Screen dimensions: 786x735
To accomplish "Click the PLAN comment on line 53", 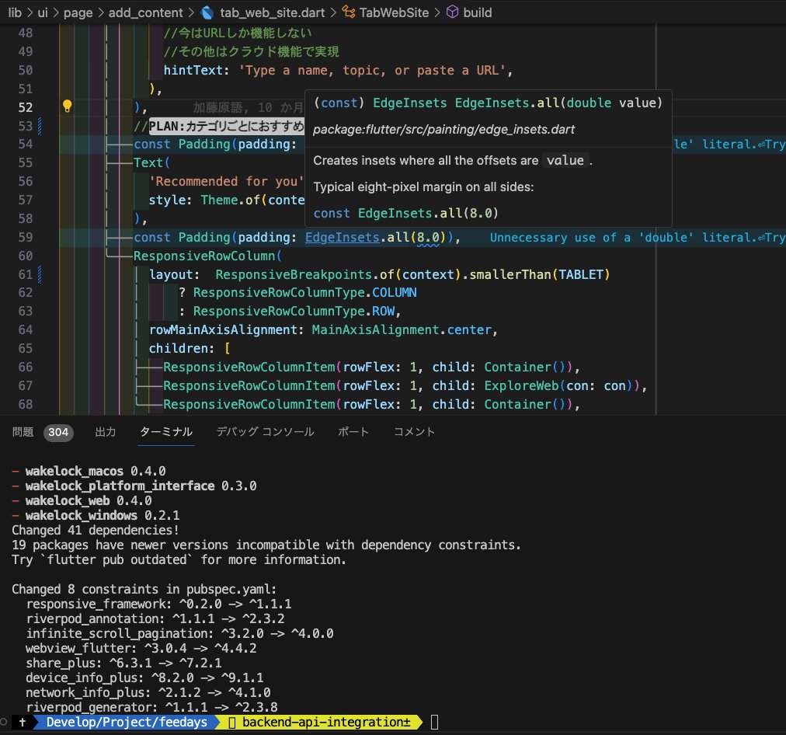I will coord(218,126).
